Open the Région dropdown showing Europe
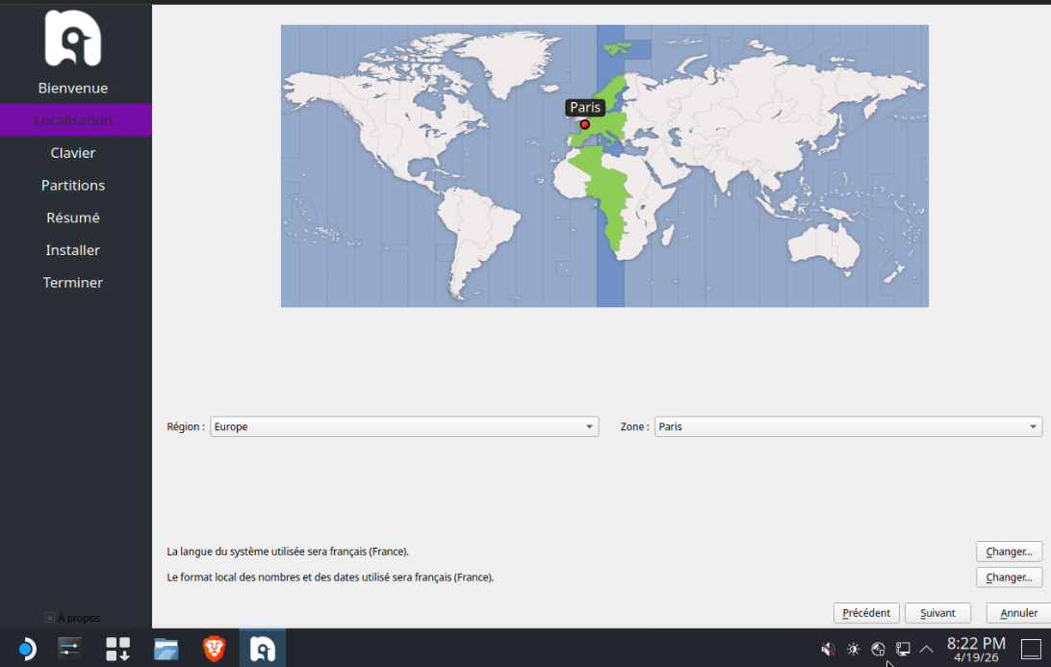The height and width of the screenshot is (667, 1051). (404, 426)
